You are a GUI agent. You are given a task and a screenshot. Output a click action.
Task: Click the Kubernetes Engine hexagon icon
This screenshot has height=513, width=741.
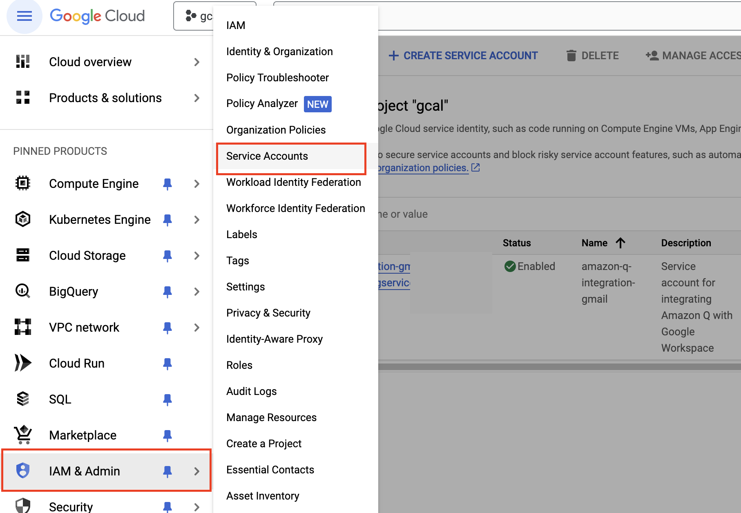click(x=23, y=219)
